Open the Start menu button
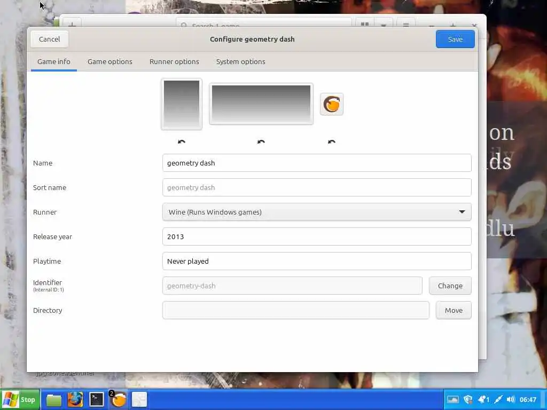Image resolution: width=547 pixels, height=410 pixels. [20, 399]
